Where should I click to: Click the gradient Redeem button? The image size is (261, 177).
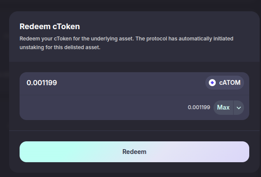tap(134, 152)
